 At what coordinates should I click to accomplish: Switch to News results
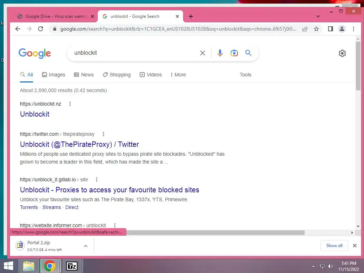pos(84,75)
